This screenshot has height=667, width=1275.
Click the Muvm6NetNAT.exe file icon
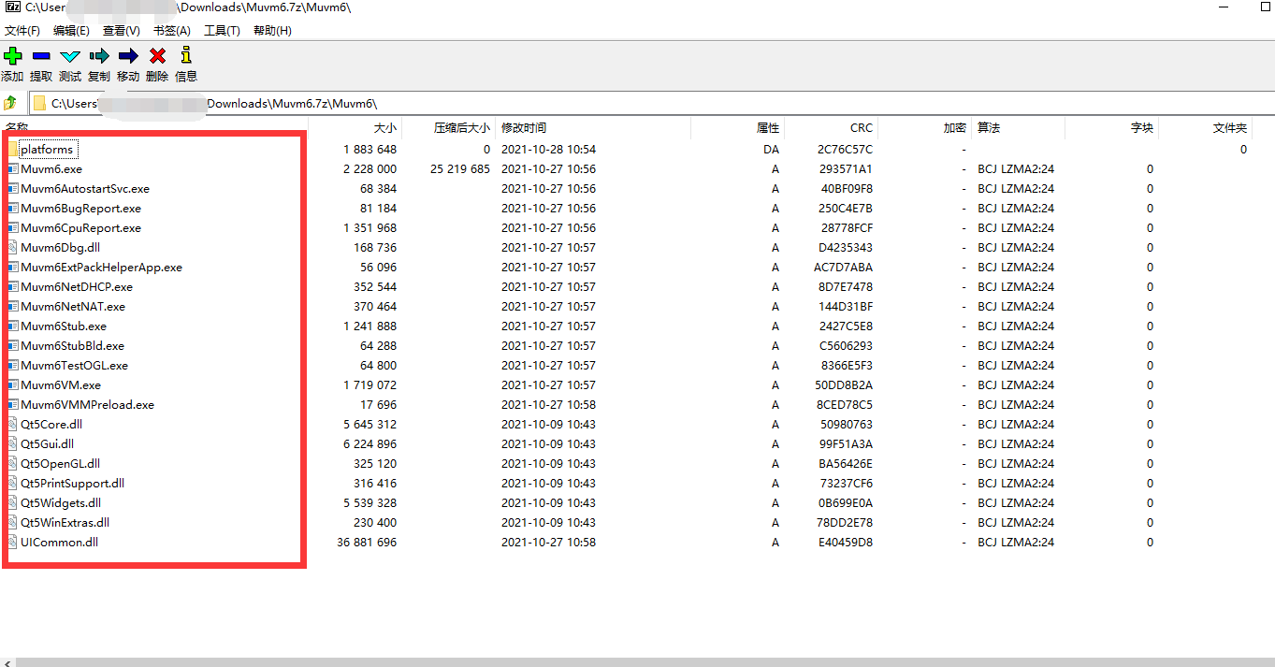tap(13, 307)
